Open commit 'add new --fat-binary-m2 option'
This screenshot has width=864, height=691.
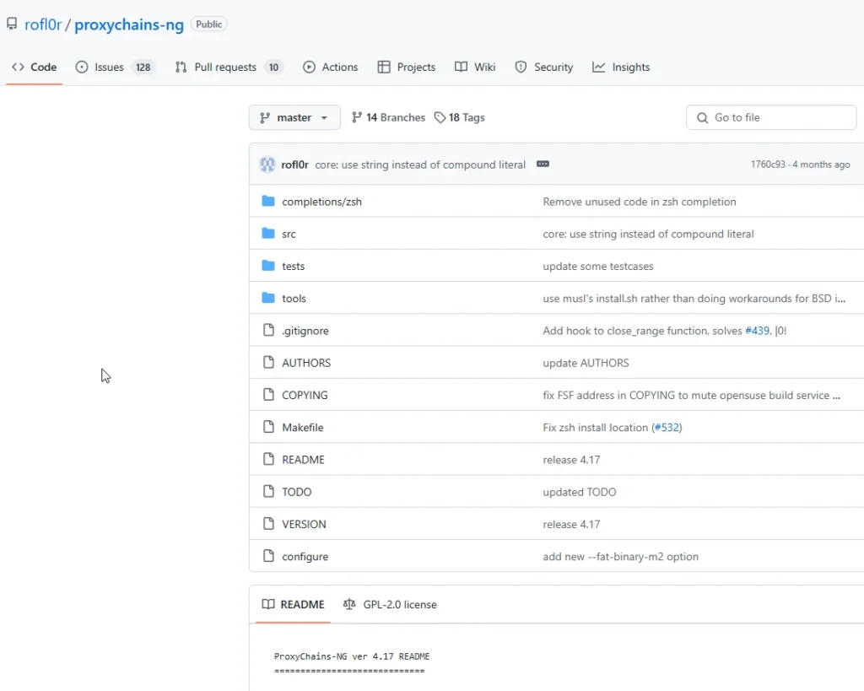pyautogui.click(x=620, y=557)
